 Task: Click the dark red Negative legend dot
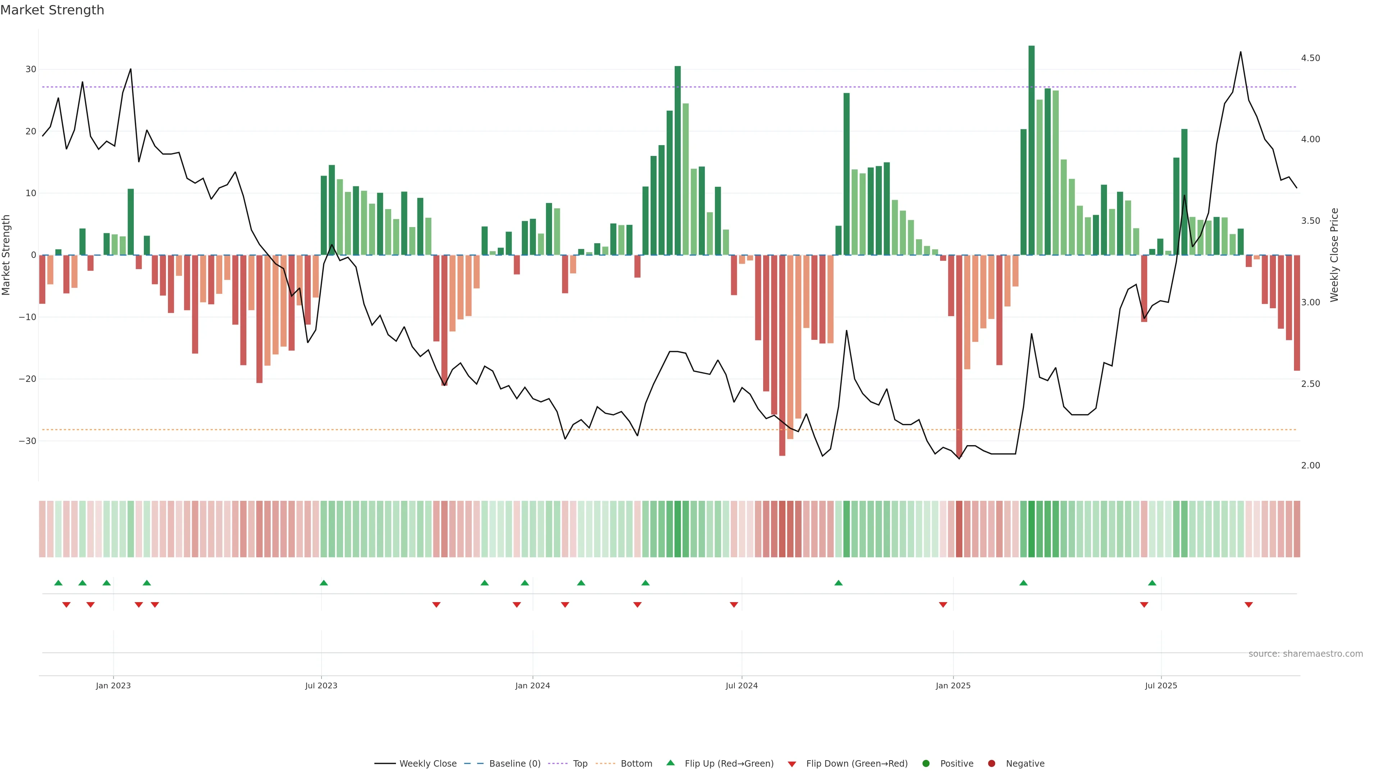pyautogui.click(x=991, y=764)
